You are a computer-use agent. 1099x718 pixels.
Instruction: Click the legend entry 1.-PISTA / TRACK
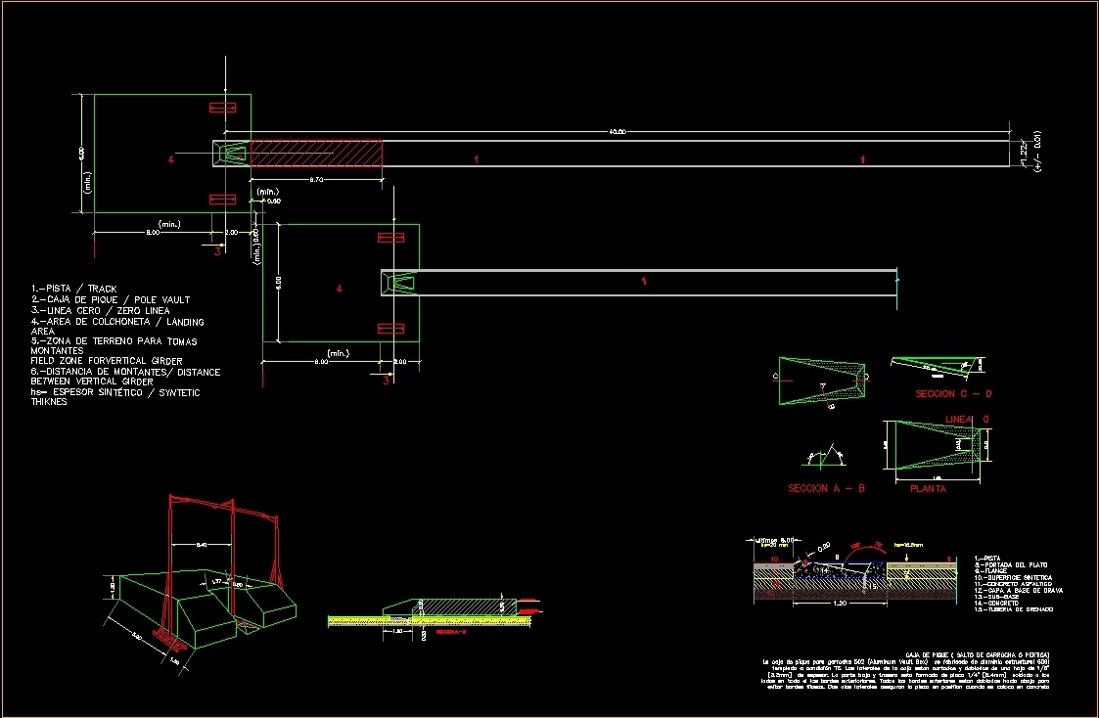[74, 288]
